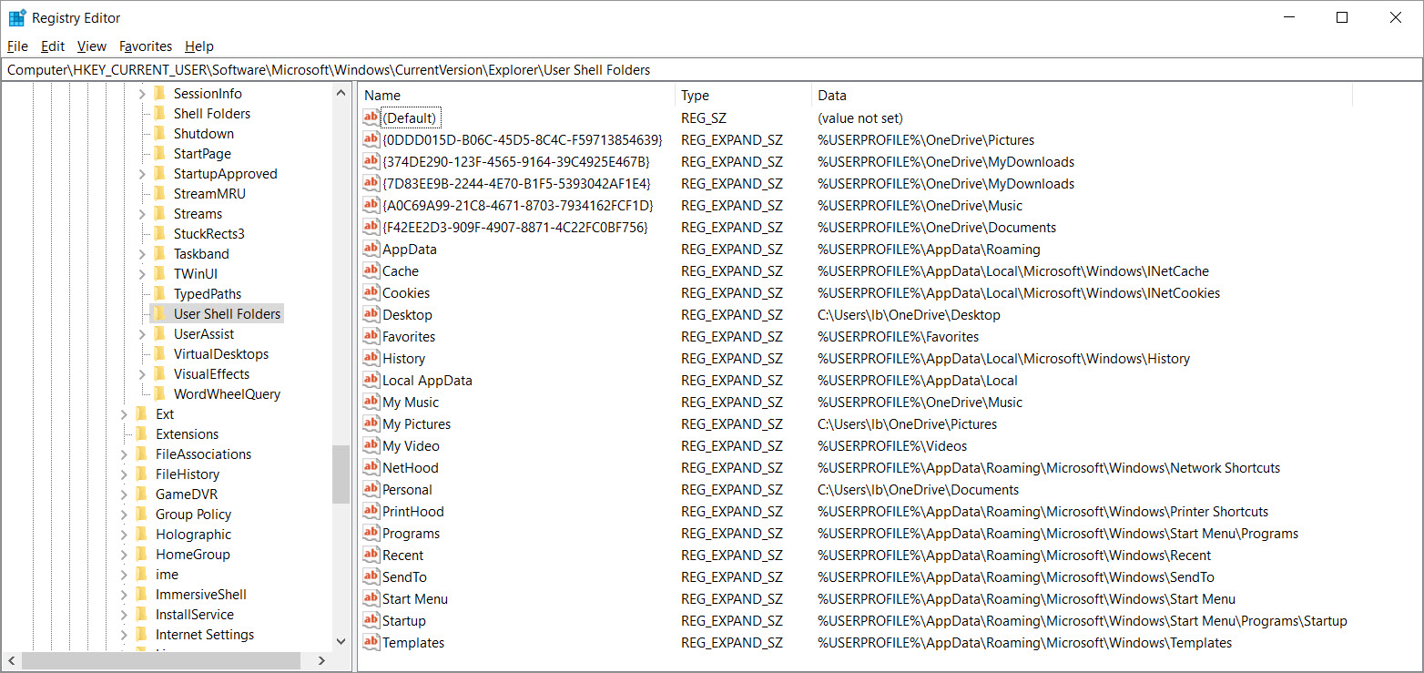Expand the StartupApproved key
The image size is (1424, 673).
(142, 174)
